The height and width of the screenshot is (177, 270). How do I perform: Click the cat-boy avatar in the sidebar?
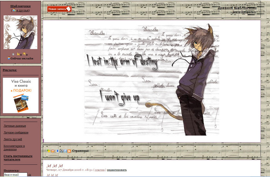point(20,32)
